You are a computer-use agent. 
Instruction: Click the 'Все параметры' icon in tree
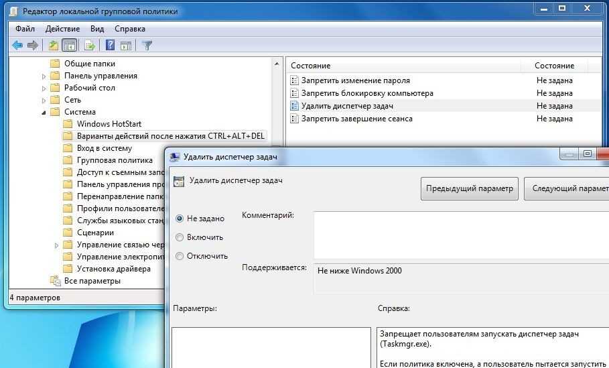[55, 281]
